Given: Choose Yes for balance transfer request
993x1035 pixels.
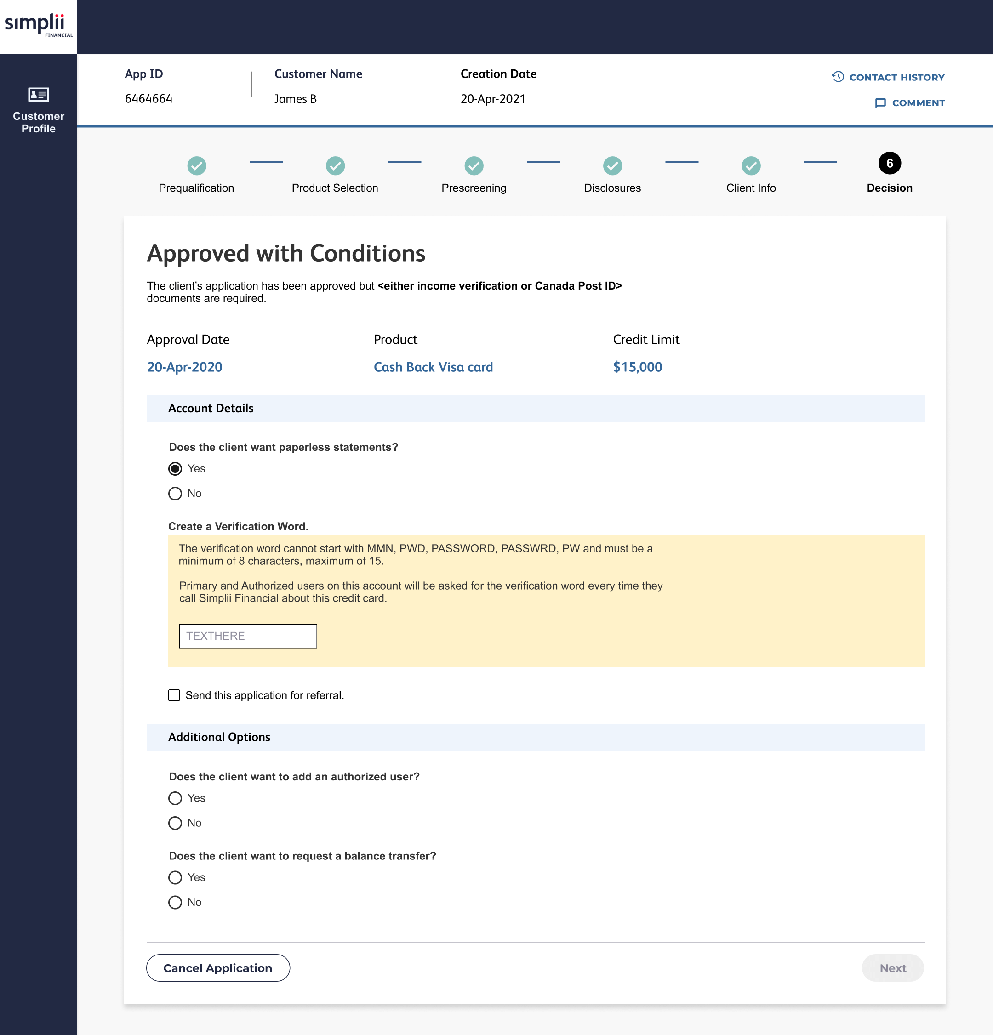Looking at the screenshot, I should (x=175, y=877).
